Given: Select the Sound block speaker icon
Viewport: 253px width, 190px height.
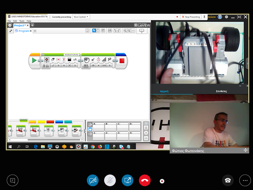Looking at the screenshot, I should [86, 60].
